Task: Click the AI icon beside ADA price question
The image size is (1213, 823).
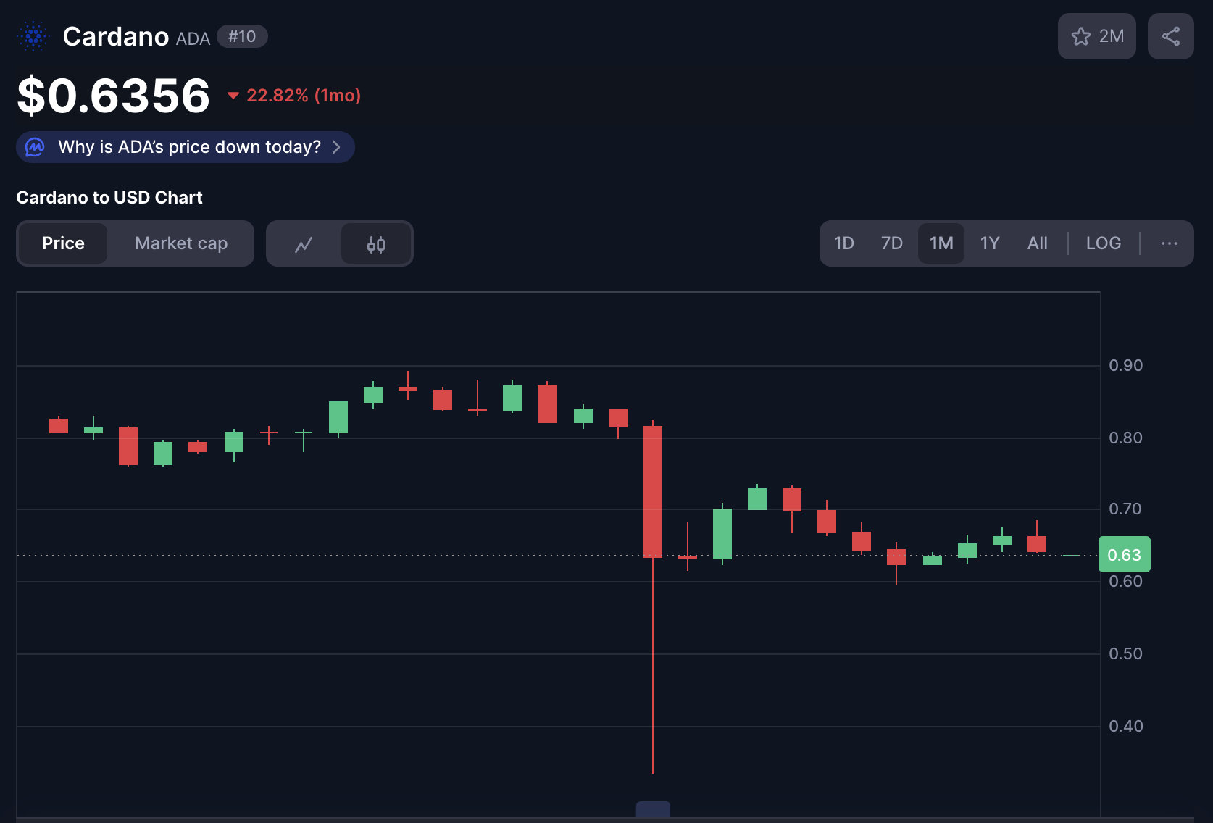Action: (35, 147)
